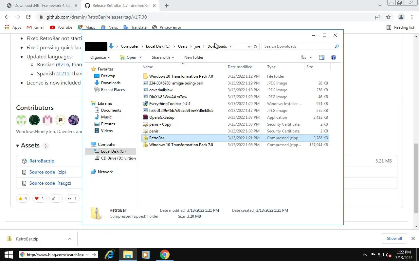The width and height of the screenshot is (419, 261).
Task: Click the Chrome back arrow
Action: coord(7,17)
